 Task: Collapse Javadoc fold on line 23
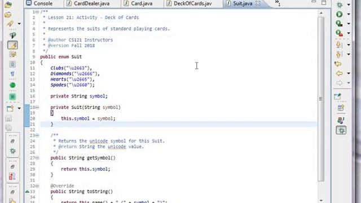point(37,135)
